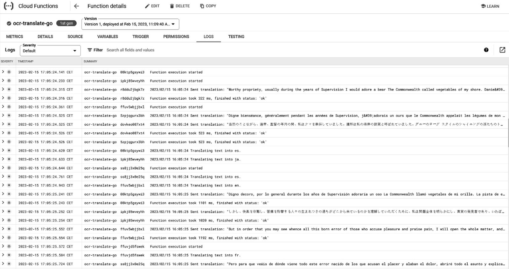Image resolution: width=509 pixels, height=269 pixels.
Task: Click severity icon of row 17:05:24.644
Action: (9, 168)
